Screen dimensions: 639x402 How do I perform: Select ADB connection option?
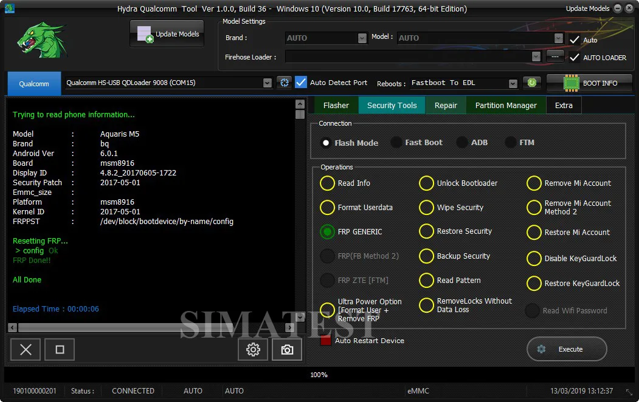pos(461,143)
